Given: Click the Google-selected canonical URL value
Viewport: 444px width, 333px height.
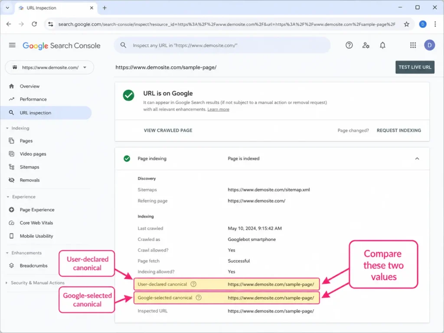Looking at the screenshot, I should click(x=271, y=298).
